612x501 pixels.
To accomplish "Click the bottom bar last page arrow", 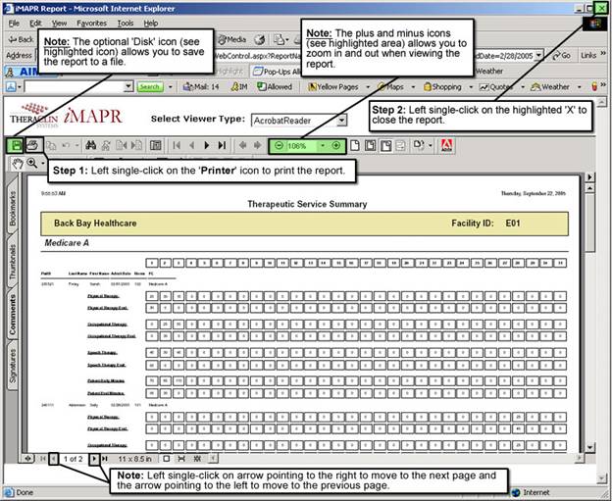I will (x=105, y=459).
